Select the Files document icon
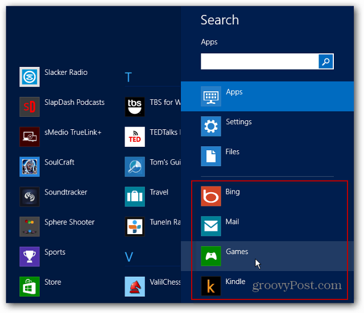This screenshot has height=313, width=364. click(211, 156)
